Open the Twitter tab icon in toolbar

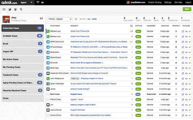pos(10,9)
